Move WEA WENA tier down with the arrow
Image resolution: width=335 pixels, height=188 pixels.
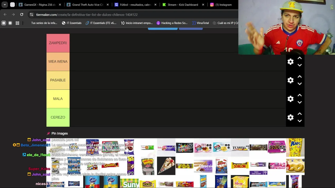pos(300,65)
